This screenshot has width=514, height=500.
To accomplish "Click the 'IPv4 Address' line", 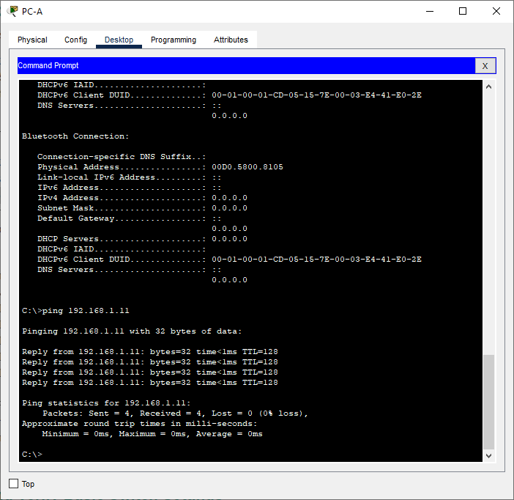I will click(142, 198).
